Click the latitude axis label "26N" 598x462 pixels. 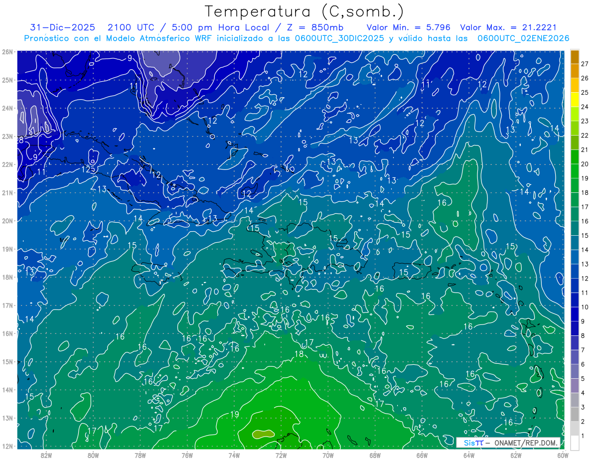coord(7,52)
